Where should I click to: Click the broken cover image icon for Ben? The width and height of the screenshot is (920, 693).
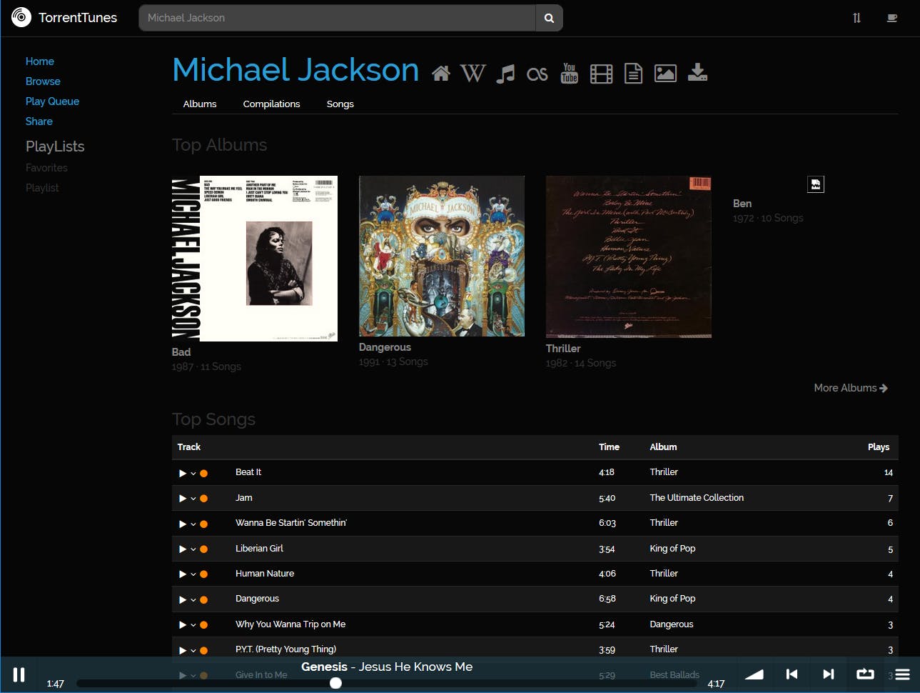tap(816, 184)
